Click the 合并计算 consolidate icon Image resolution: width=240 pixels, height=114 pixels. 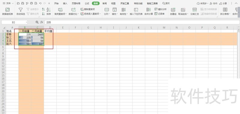click(x=148, y=11)
